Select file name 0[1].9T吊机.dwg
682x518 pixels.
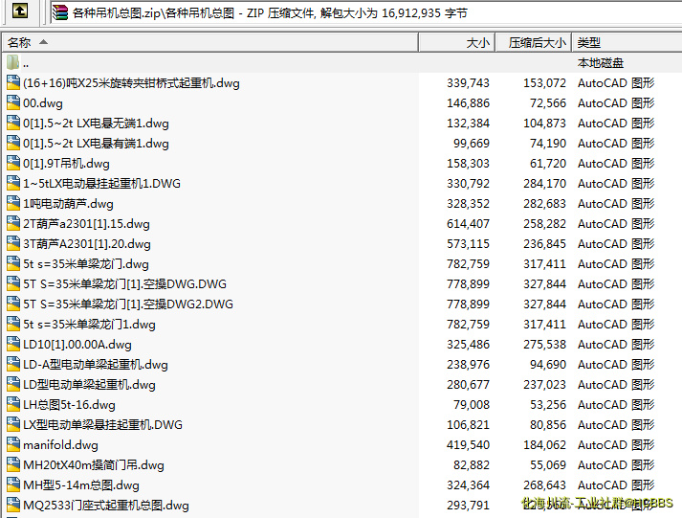[66, 164]
